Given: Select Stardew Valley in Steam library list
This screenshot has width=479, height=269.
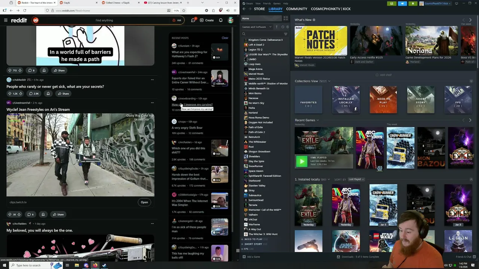Looking at the screenshot, I should coord(257,186).
